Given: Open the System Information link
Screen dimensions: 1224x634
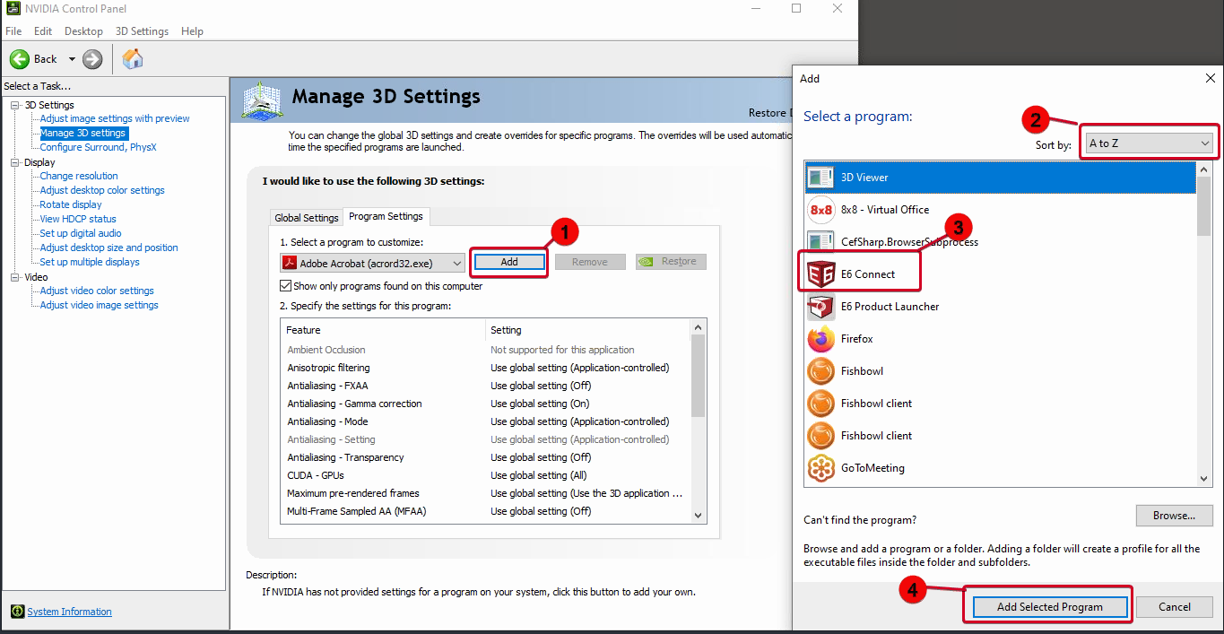Looking at the screenshot, I should click(x=69, y=612).
